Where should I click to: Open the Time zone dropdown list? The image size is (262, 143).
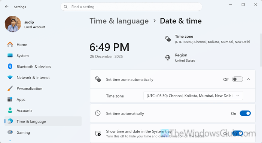pos(193,96)
